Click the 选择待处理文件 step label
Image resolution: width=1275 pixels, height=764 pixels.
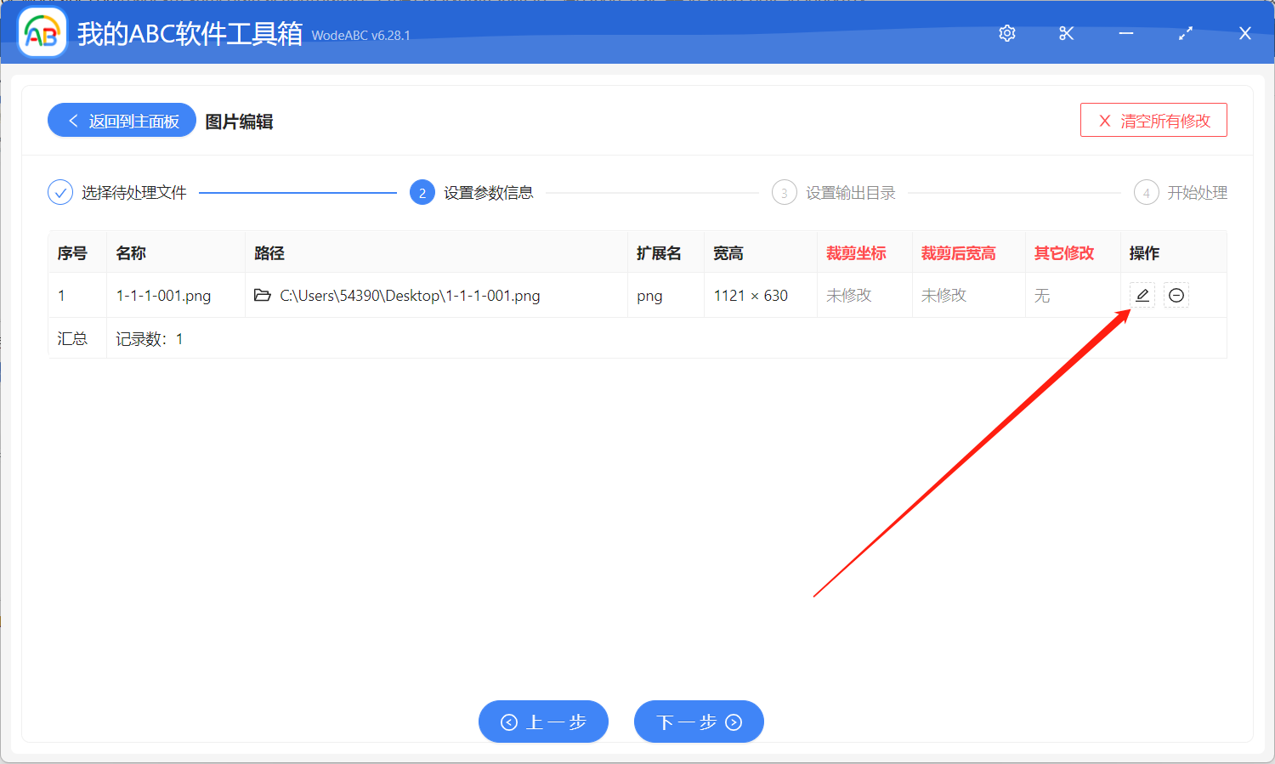click(133, 192)
